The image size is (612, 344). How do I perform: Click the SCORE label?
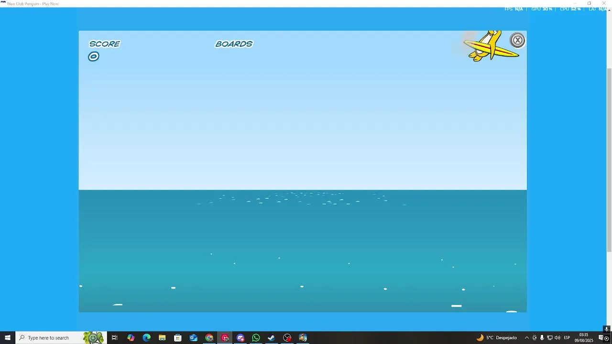tap(105, 44)
